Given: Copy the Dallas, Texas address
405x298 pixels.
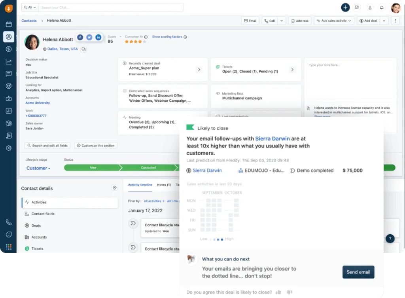Looking at the screenshot, I should pos(83,49).
